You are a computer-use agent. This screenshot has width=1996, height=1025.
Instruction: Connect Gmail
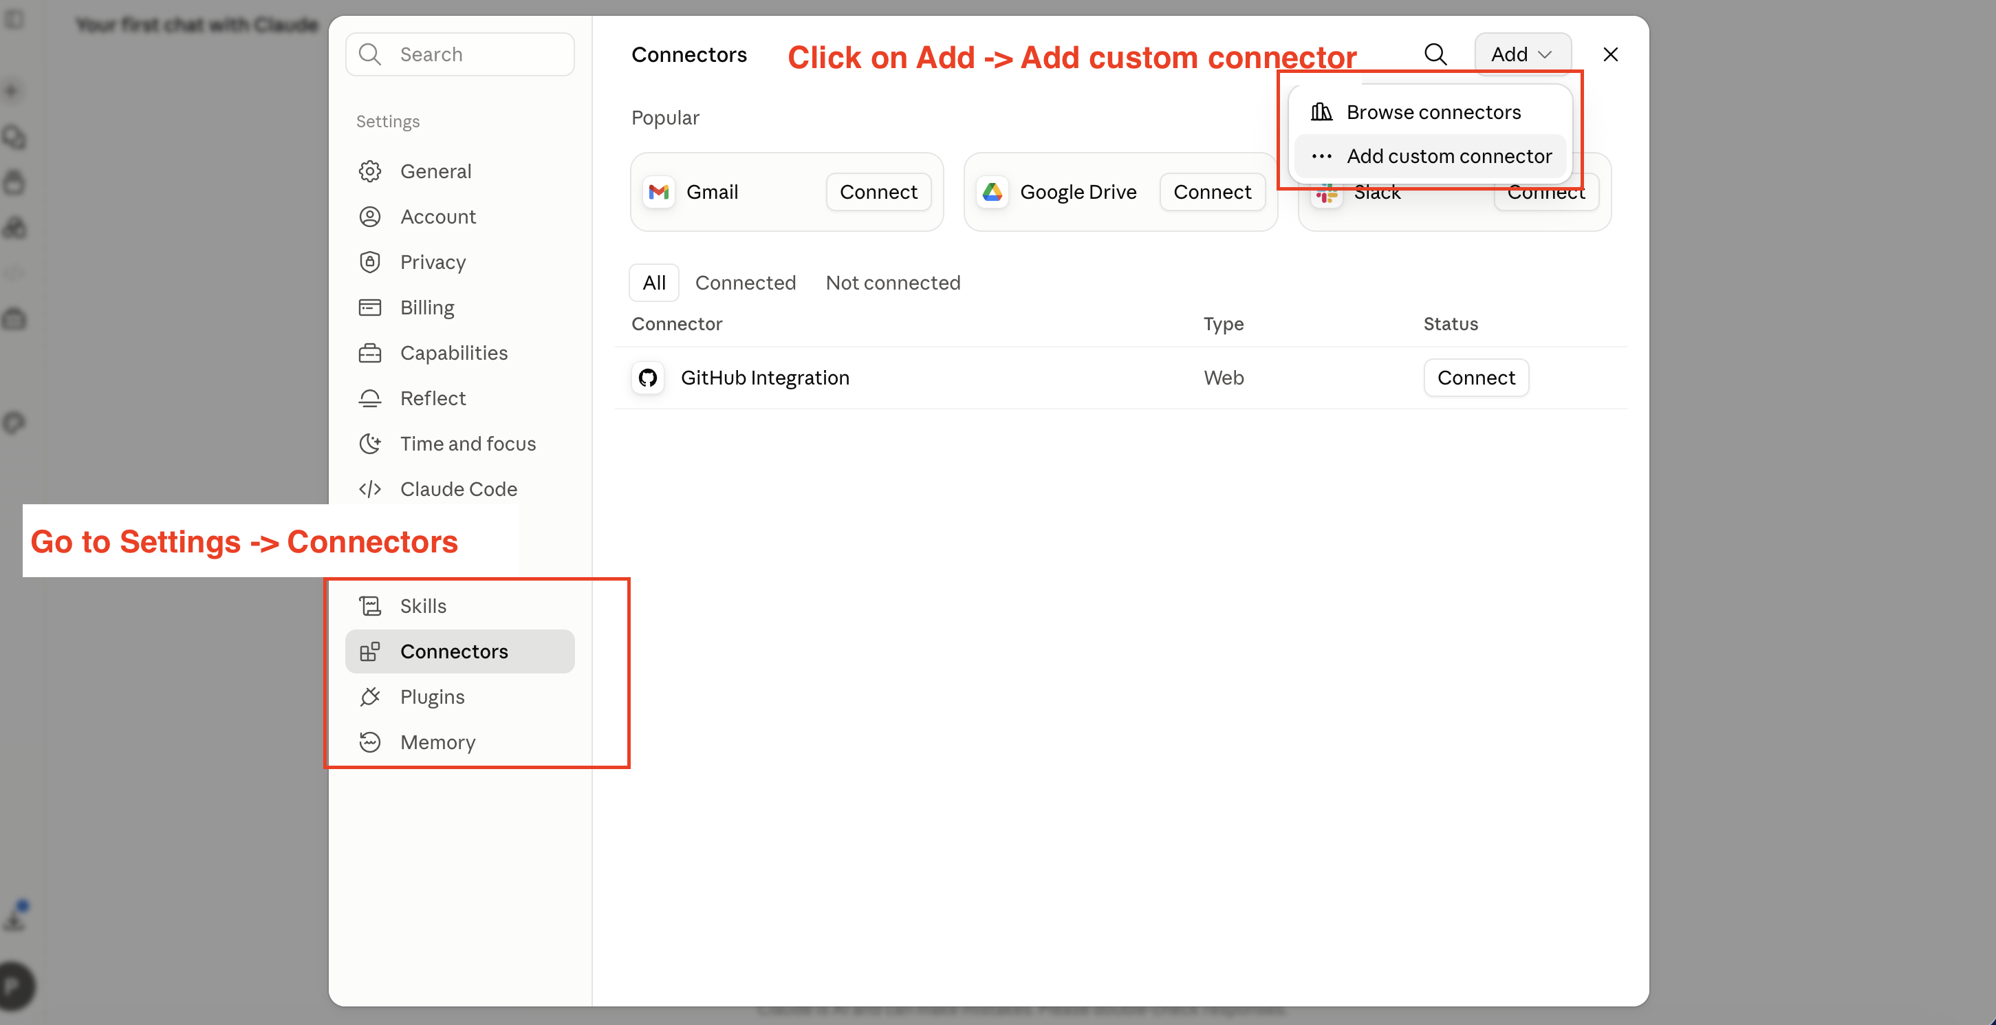pyautogui.click(x=879, y=192)
